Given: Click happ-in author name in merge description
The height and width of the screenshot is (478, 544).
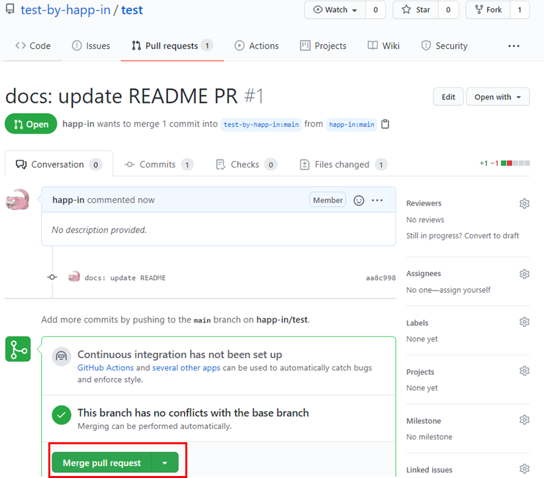Looking at the screenshot, I should (78, 124).
